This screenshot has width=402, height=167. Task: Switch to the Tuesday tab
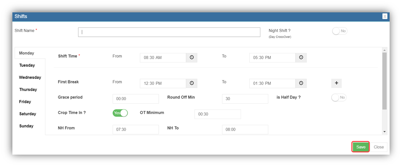(27, 65)
